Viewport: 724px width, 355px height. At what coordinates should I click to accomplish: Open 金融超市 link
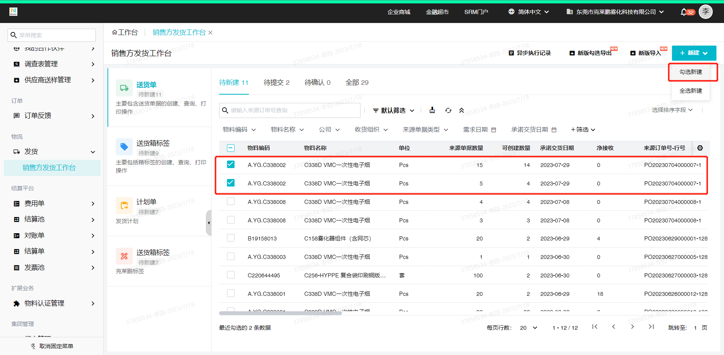pos(437,12)
